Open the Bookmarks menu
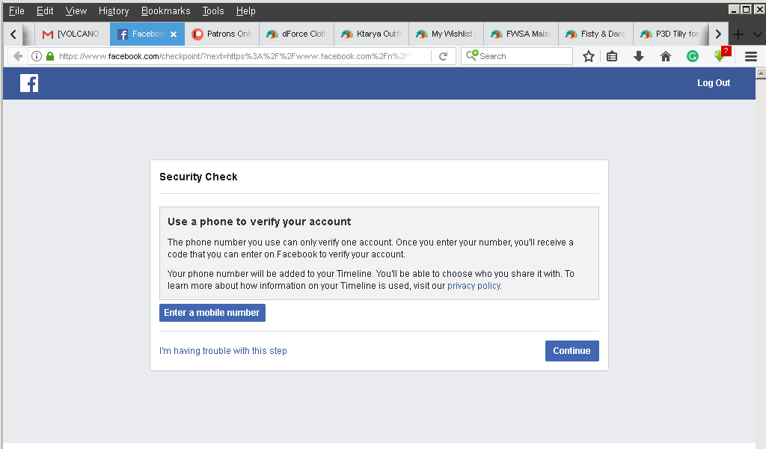Image resolution: width=766 pixels, height=449 pixels. [x=165, y=10]
